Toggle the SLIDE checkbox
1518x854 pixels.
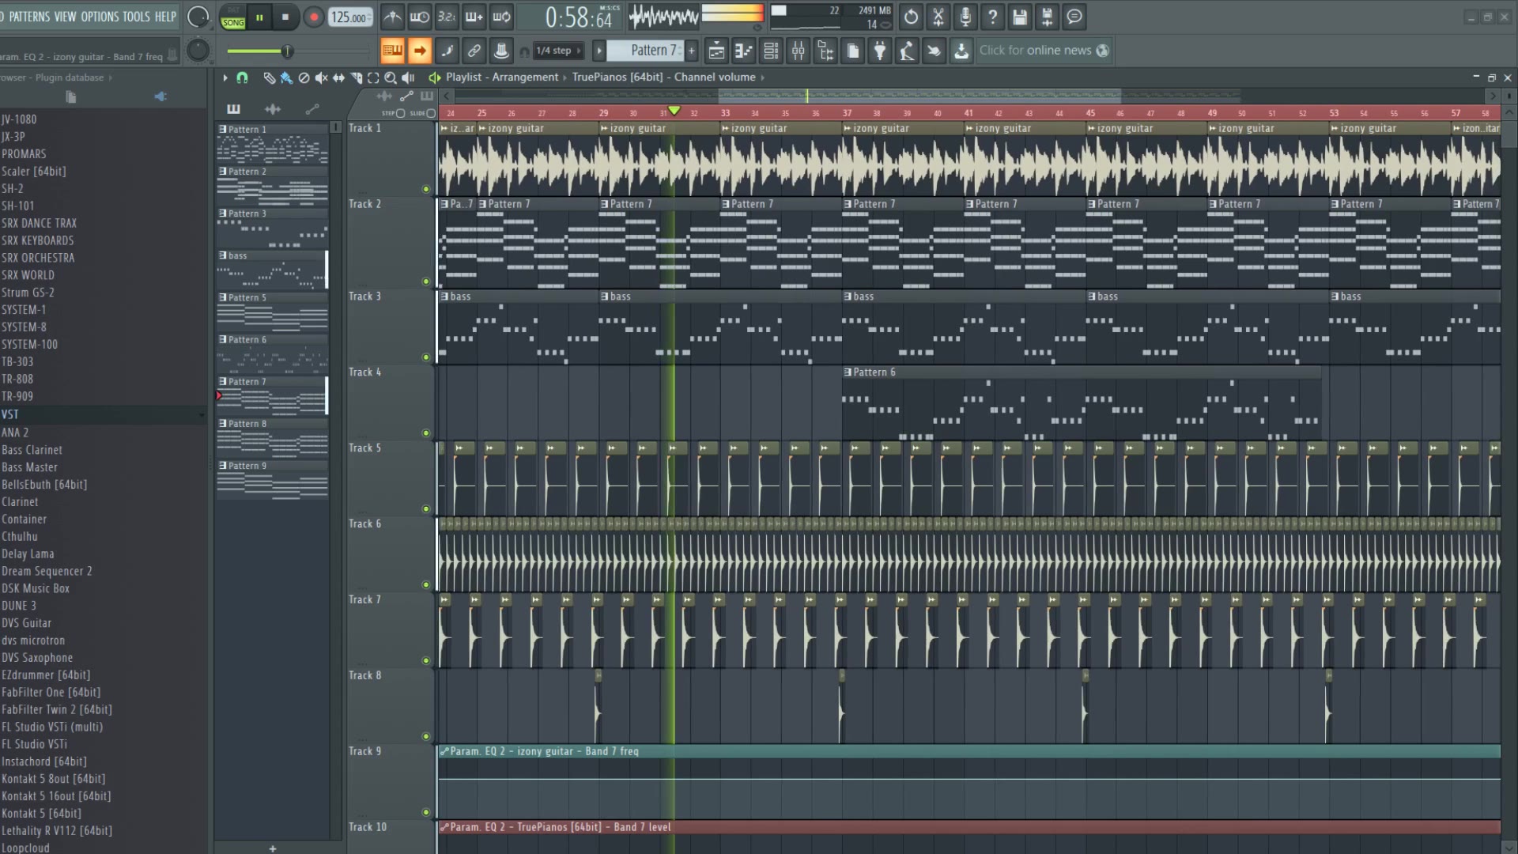coord(431,113)
